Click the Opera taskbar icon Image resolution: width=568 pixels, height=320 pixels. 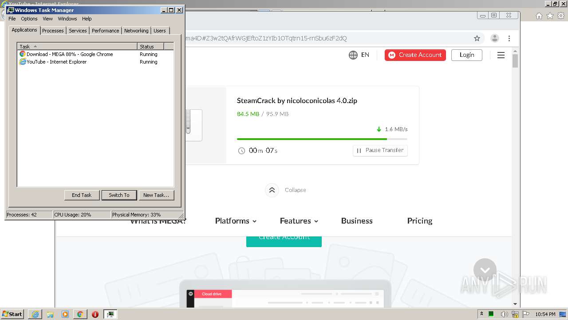click(95, 314)
